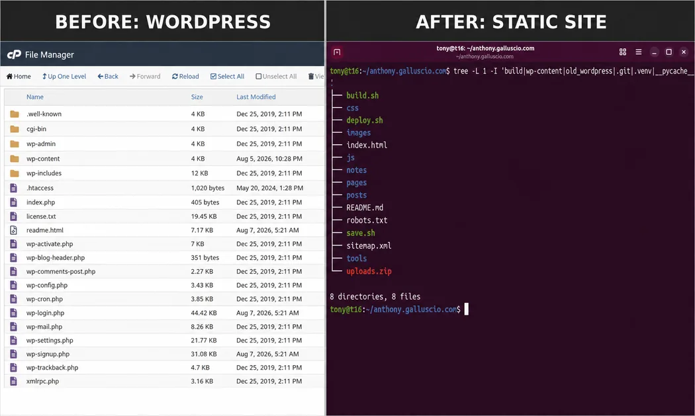Viewport: 695px width, 416px height.
Task: Tick Select All in File Manager
Action: click(227, 76)
